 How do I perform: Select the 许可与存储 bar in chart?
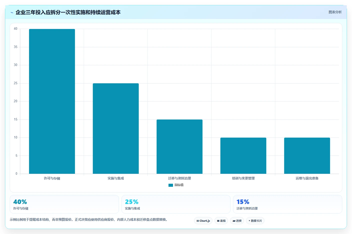coord(52,101)
